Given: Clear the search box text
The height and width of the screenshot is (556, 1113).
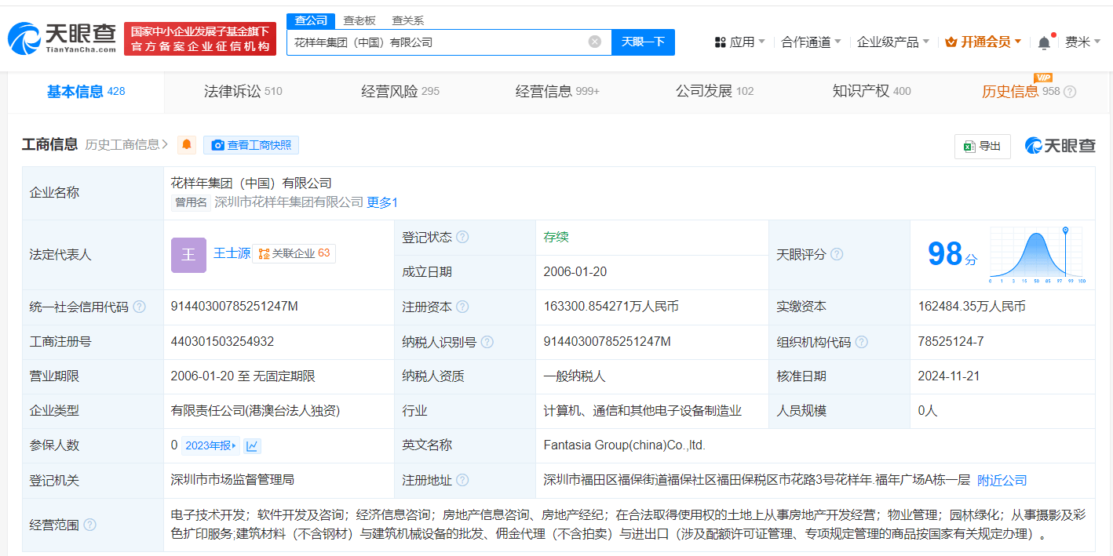Looking at the screenshot, I should coord(595,42).
